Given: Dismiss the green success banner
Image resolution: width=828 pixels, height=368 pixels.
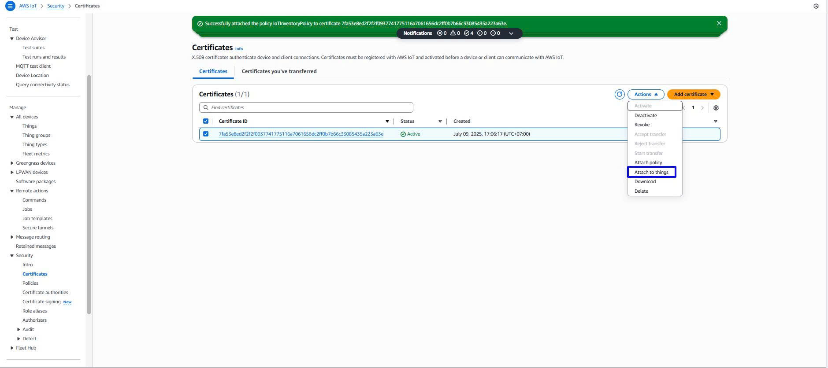Looking at the screenshot, I should click(719, 23).
